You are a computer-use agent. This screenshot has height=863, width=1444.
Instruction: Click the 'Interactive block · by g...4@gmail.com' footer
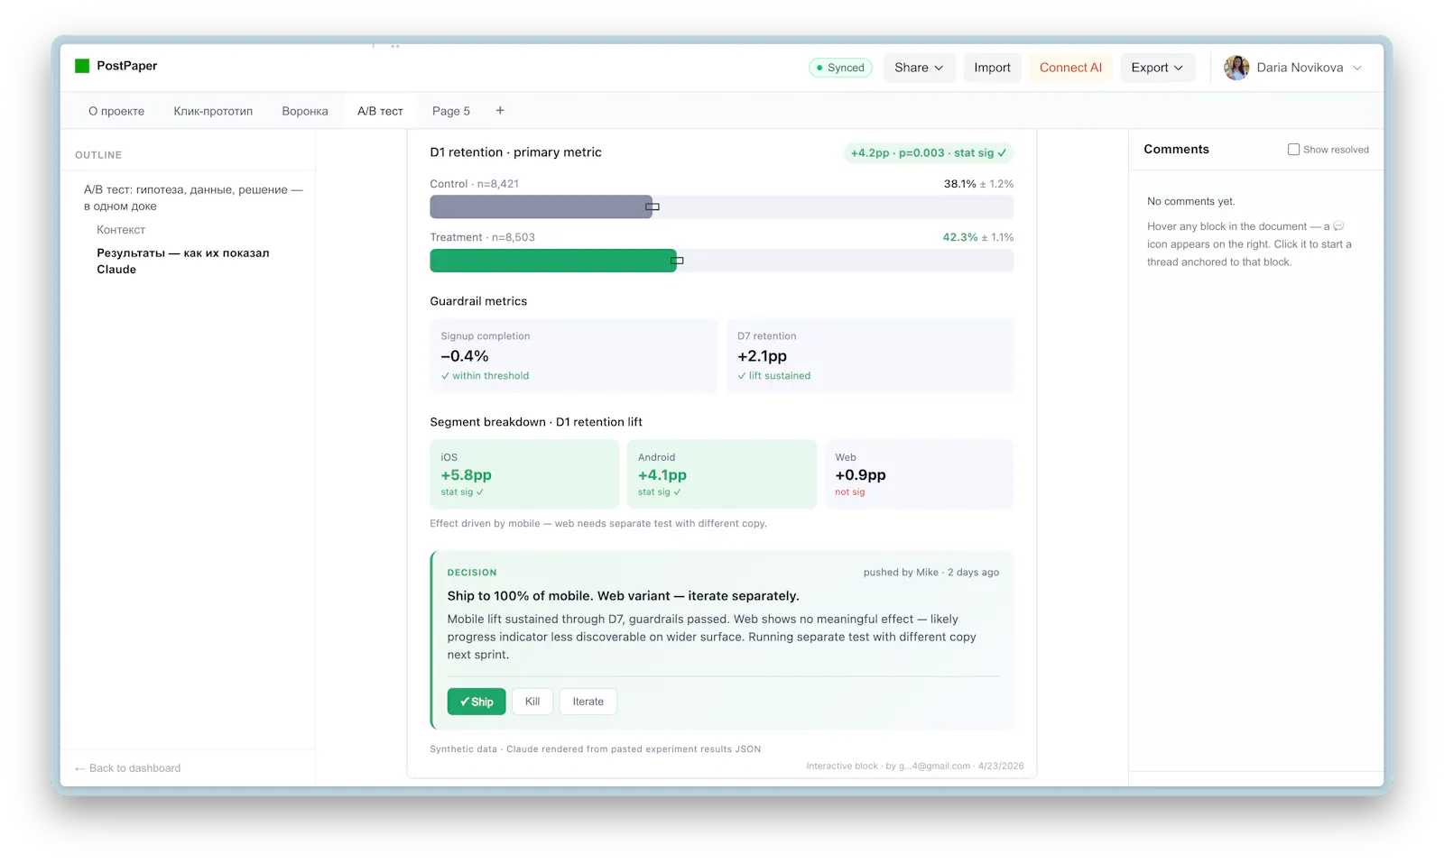[915, 767]
